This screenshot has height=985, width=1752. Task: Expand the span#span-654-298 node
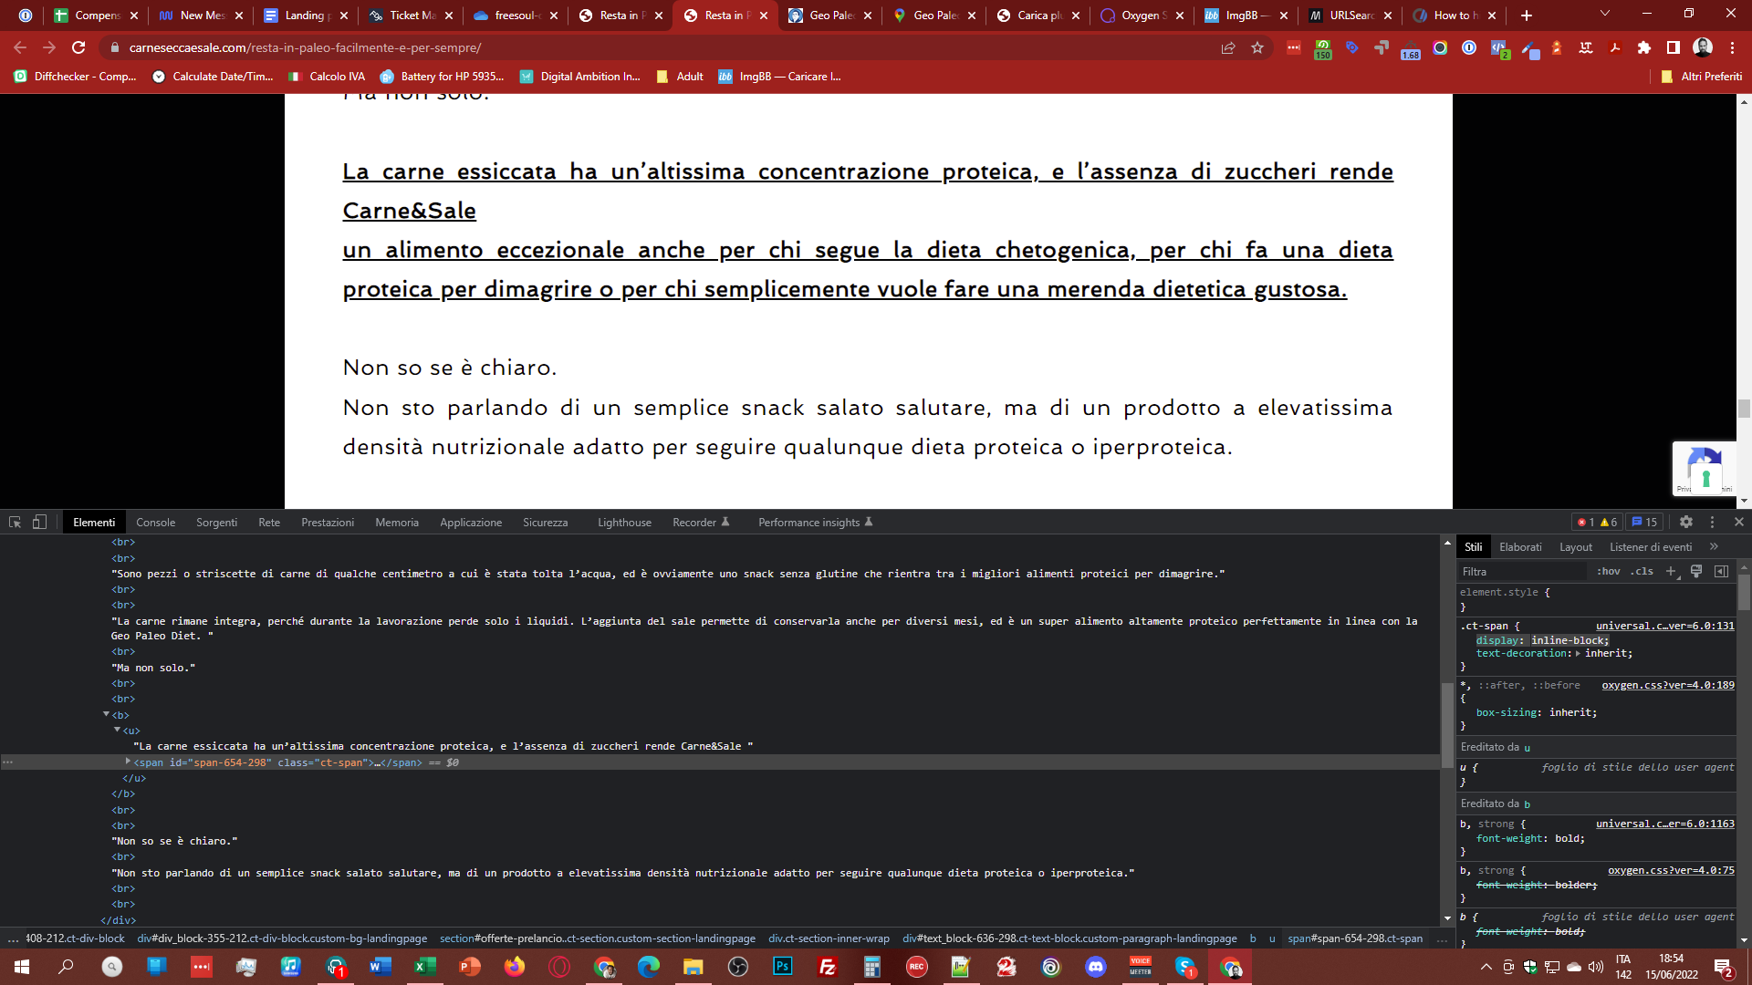point(127,762)
